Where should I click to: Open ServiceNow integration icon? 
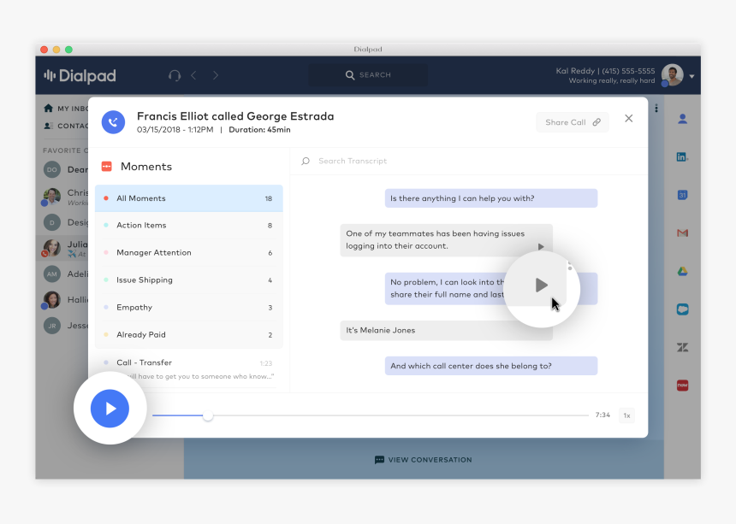click(x=682, y=386)
